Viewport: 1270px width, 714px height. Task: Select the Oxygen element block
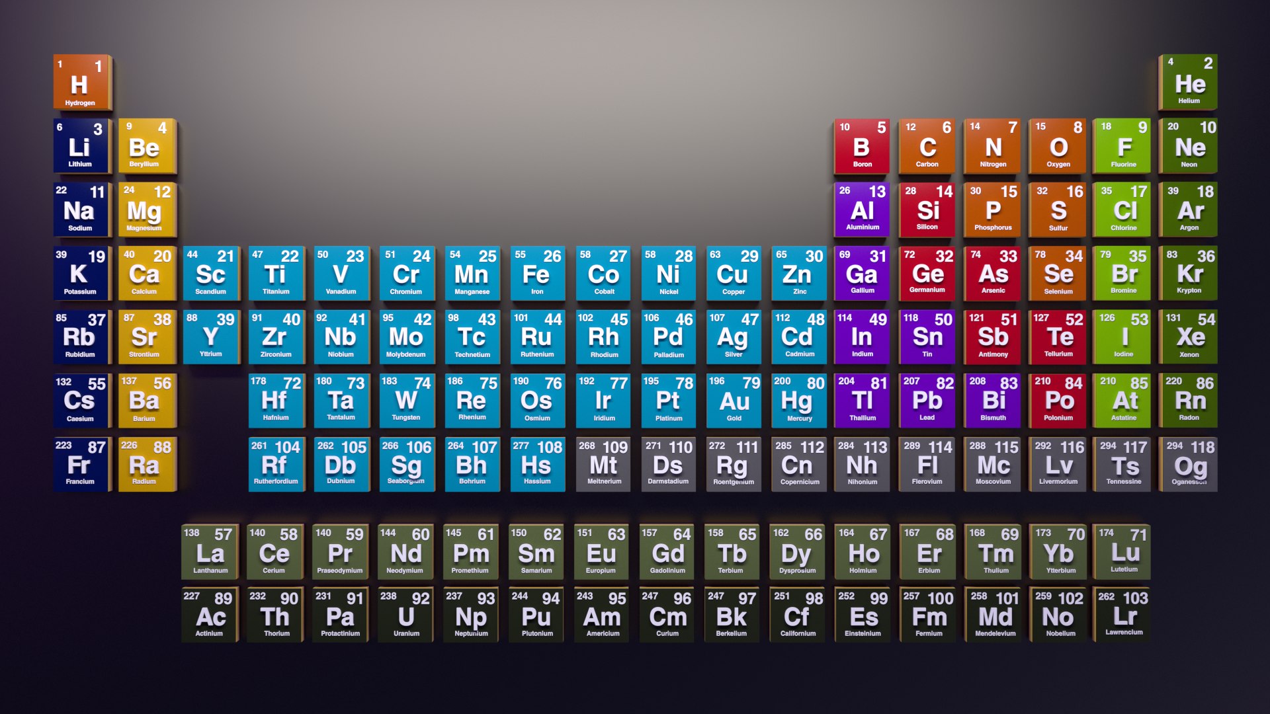(x=1058, y=146)
